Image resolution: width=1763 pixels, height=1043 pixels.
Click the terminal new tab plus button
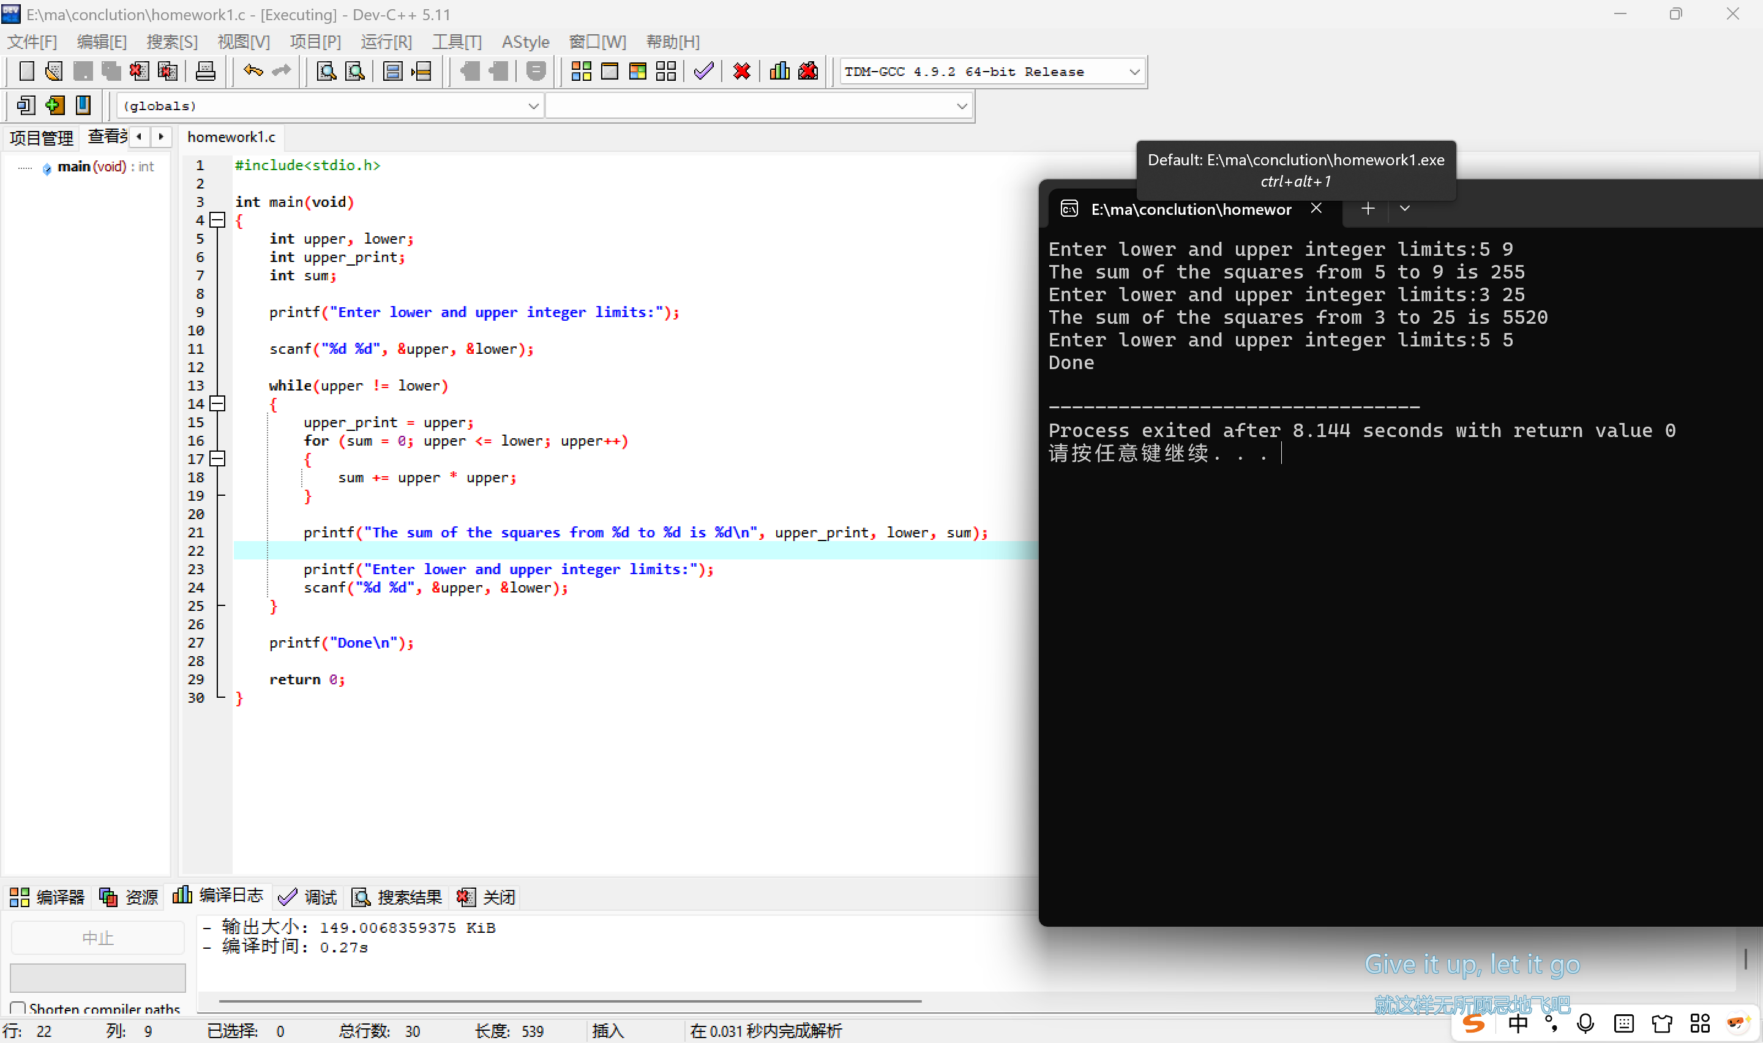[1368, 209]
